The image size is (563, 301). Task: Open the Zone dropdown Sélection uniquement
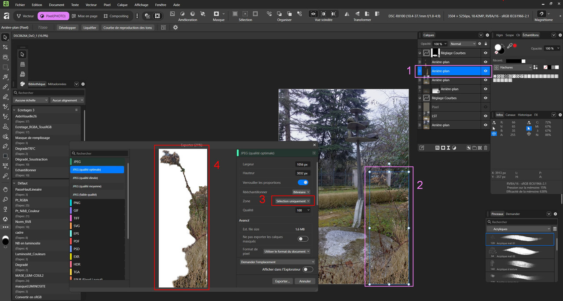[x=293, y=201]
